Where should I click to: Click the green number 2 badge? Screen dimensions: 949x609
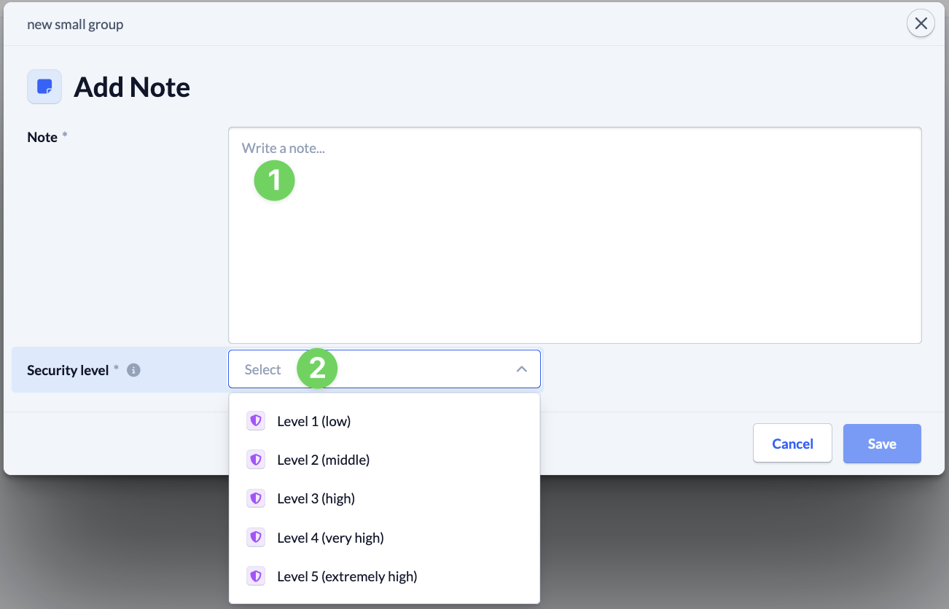click(x=317, y=368)
